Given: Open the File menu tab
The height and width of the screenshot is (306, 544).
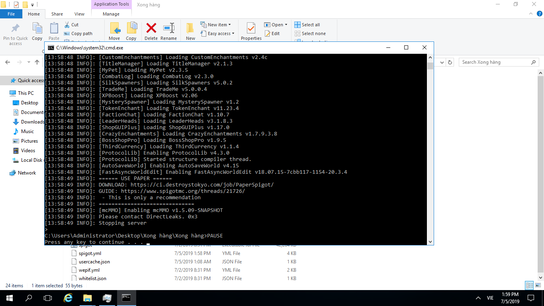Looking at the screenshot, I should click(x=11, y=14).
